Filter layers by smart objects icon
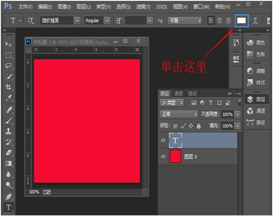Screen dimensions: 273x217 (228, 103)
